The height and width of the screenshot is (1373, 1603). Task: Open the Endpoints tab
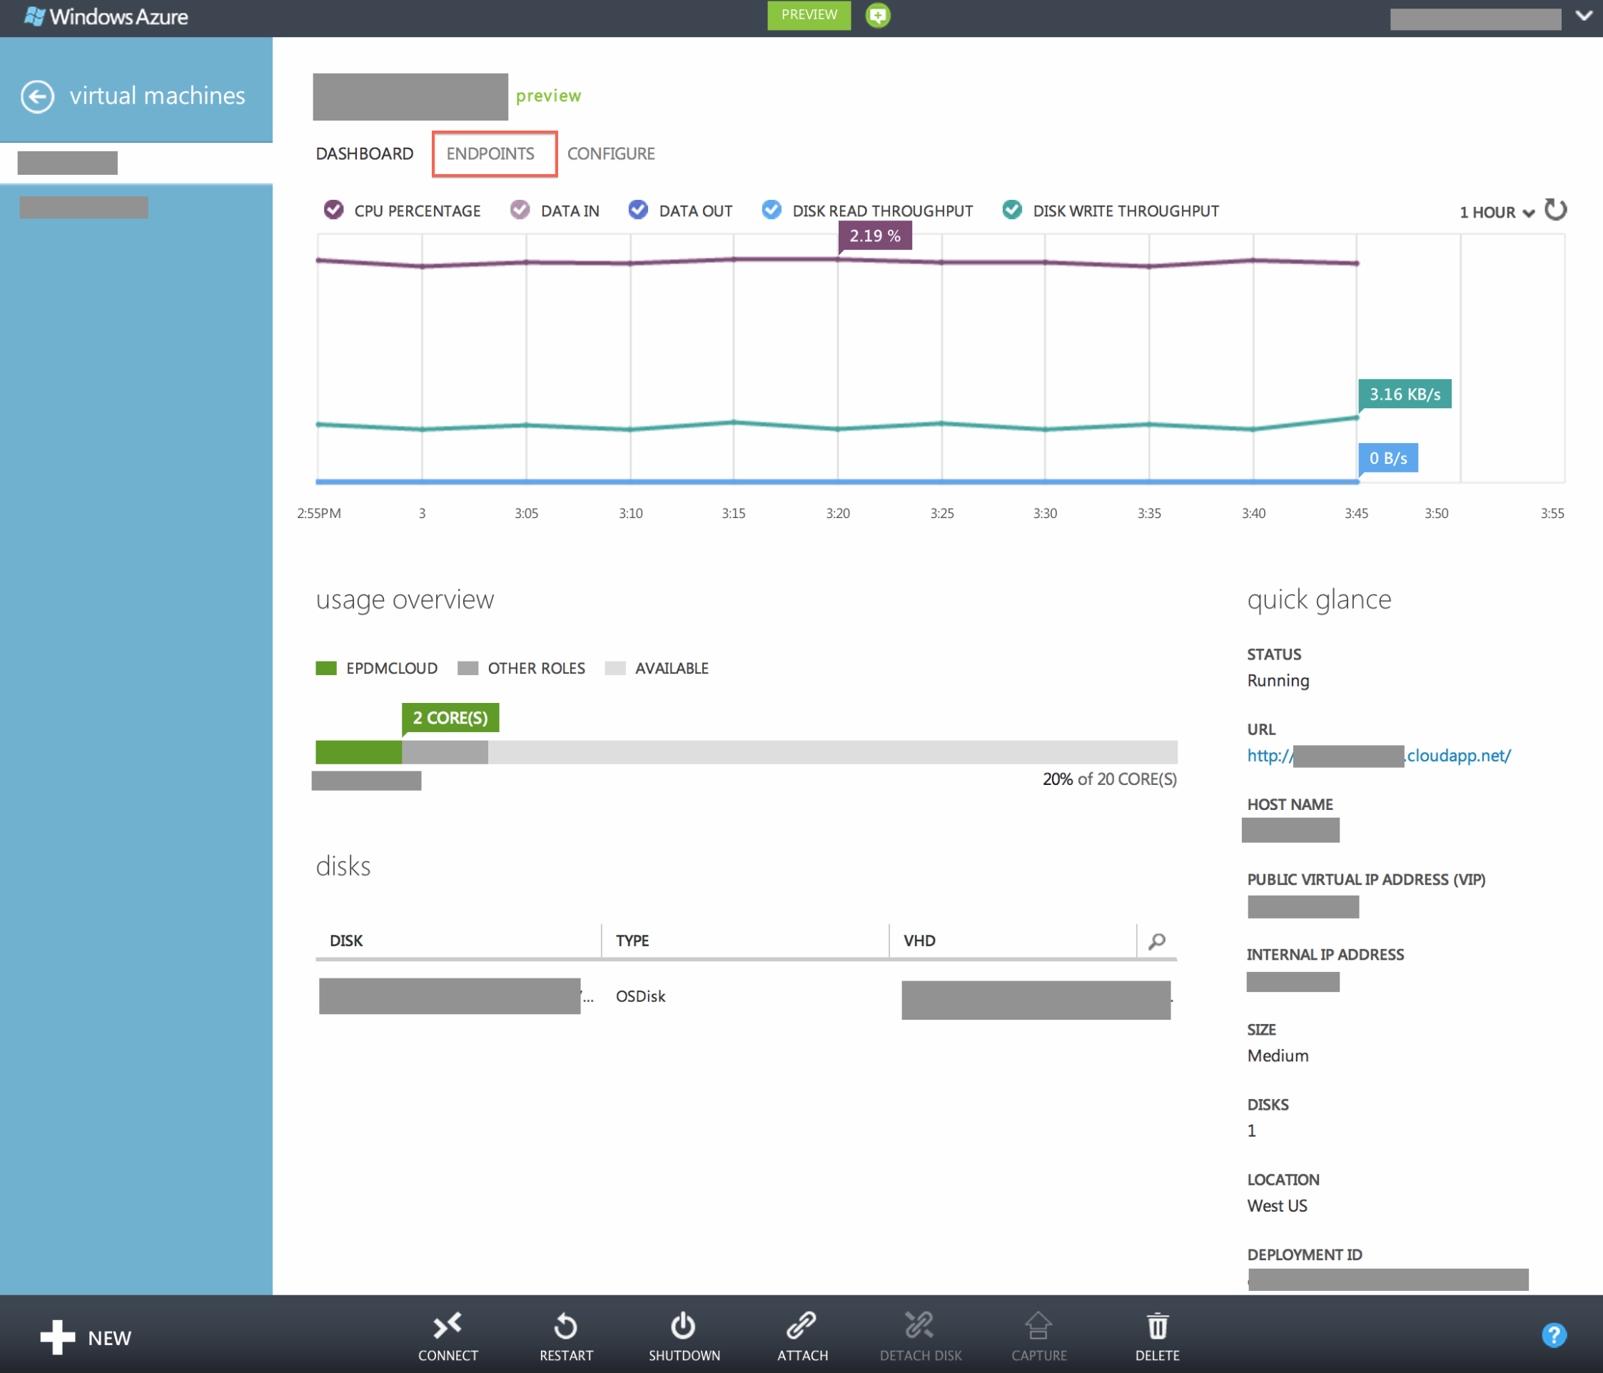point(490,154)
